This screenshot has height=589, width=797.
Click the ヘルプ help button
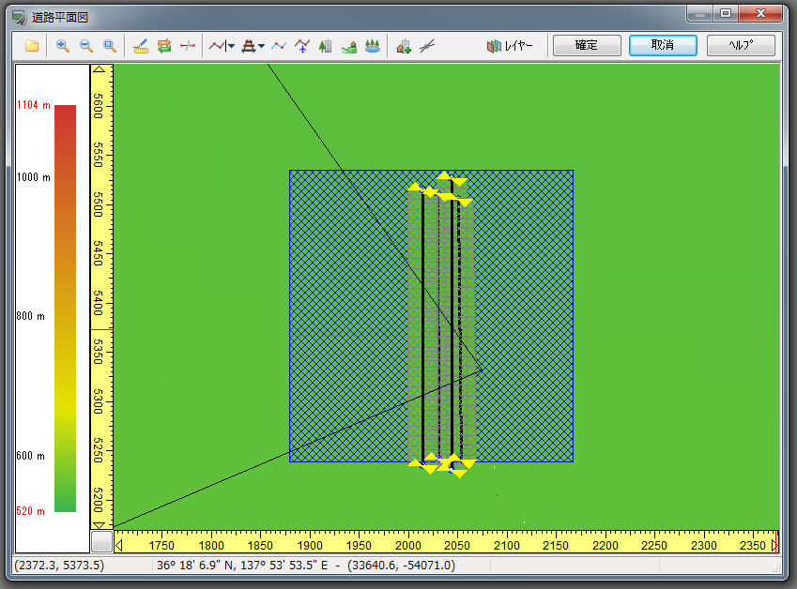coord(741,45)
